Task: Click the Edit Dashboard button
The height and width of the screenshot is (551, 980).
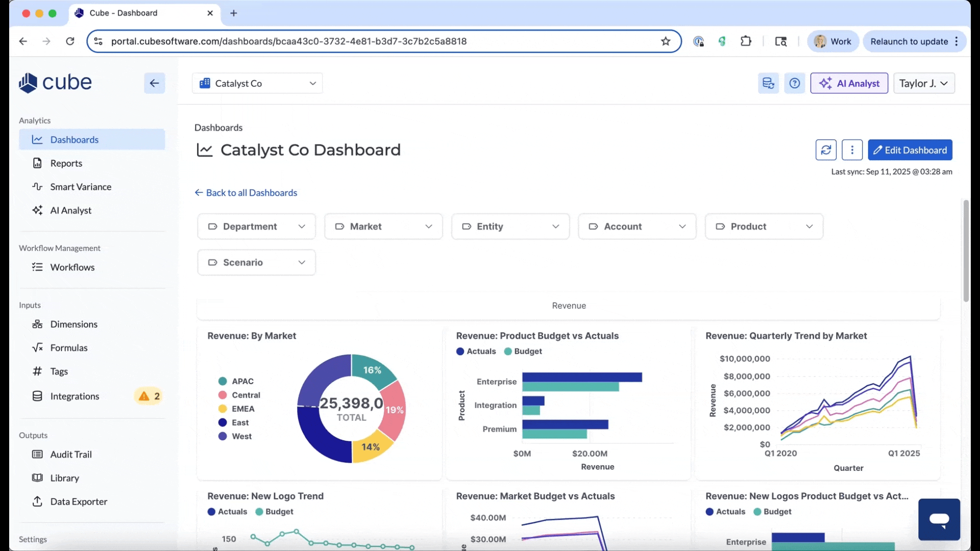Action: coord(910,150)
